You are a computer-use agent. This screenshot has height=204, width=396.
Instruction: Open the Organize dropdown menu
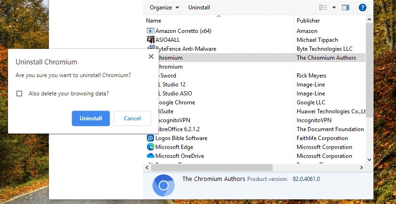pos(164,8)
